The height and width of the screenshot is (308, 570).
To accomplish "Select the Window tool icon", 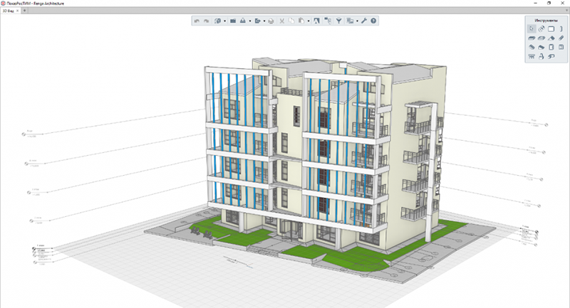I will tap(561, 47).
